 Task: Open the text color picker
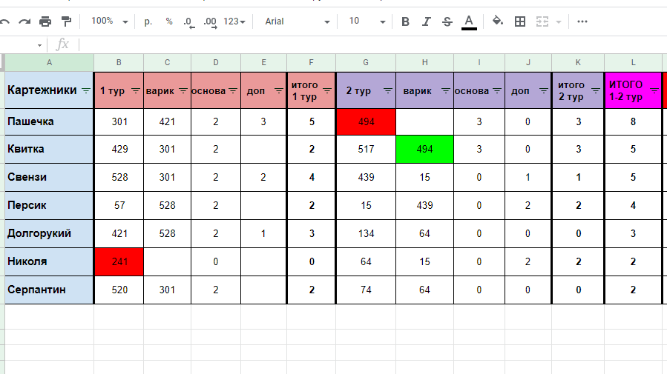(469, 22)
